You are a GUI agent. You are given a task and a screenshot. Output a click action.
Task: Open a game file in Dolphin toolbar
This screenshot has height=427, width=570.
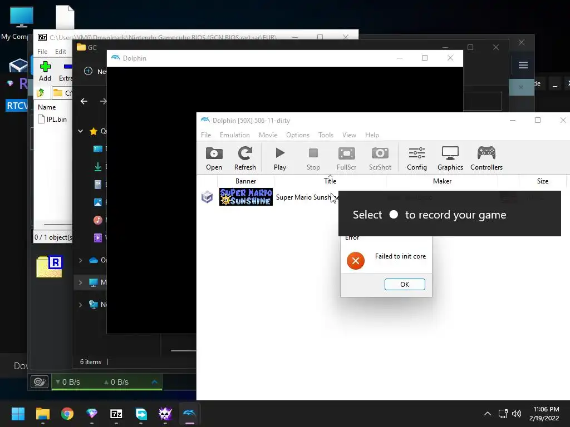tap(214, 158)
